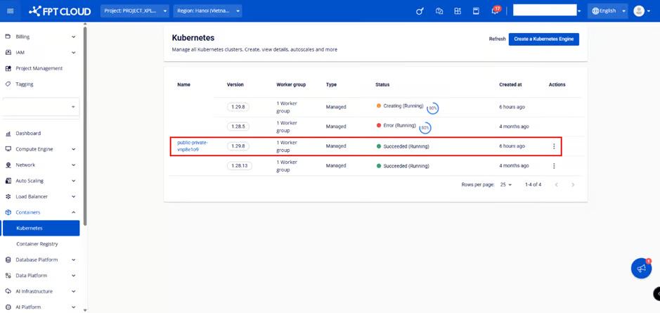Viewport: 660px width, 313px height.
Task: Click the apps grid icon in header
Action: tap(458, 11)
